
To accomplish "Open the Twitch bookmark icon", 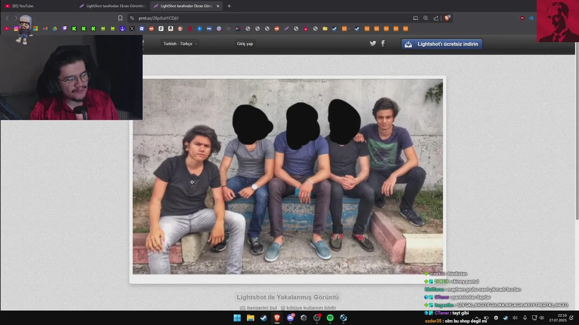I will coord(65,28).
